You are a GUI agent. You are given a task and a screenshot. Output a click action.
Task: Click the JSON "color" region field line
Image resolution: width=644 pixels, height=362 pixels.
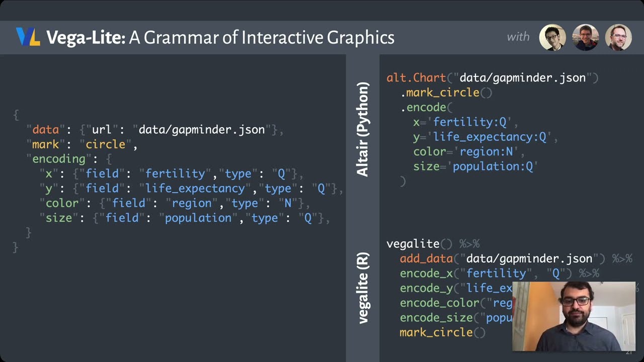click(175, 203)
